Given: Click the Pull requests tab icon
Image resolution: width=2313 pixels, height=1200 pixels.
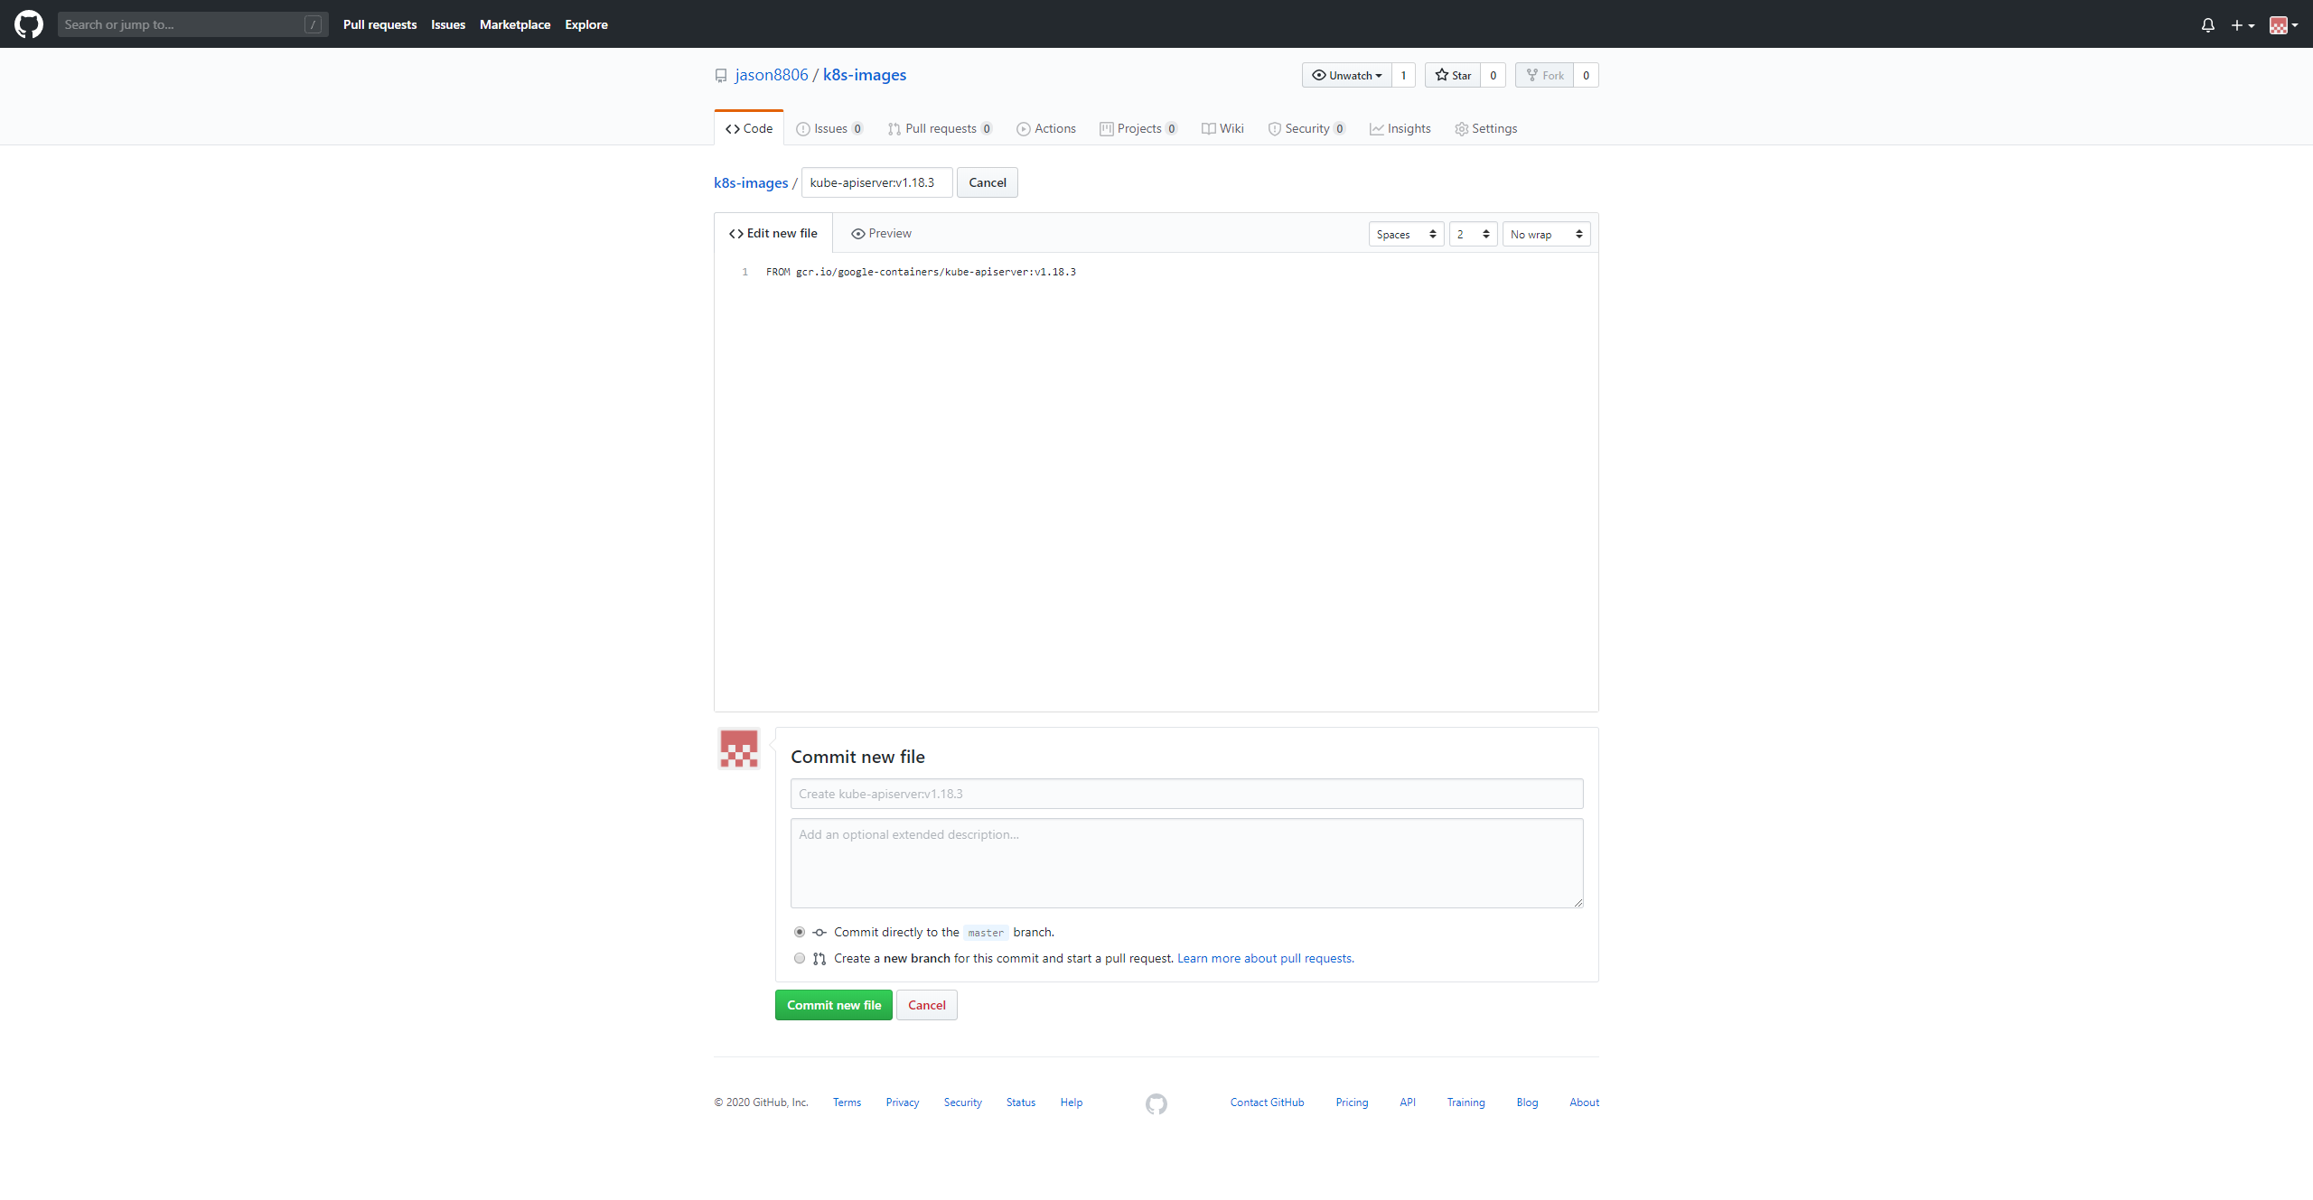Looking at the screenshot, I should pos(894,128).
